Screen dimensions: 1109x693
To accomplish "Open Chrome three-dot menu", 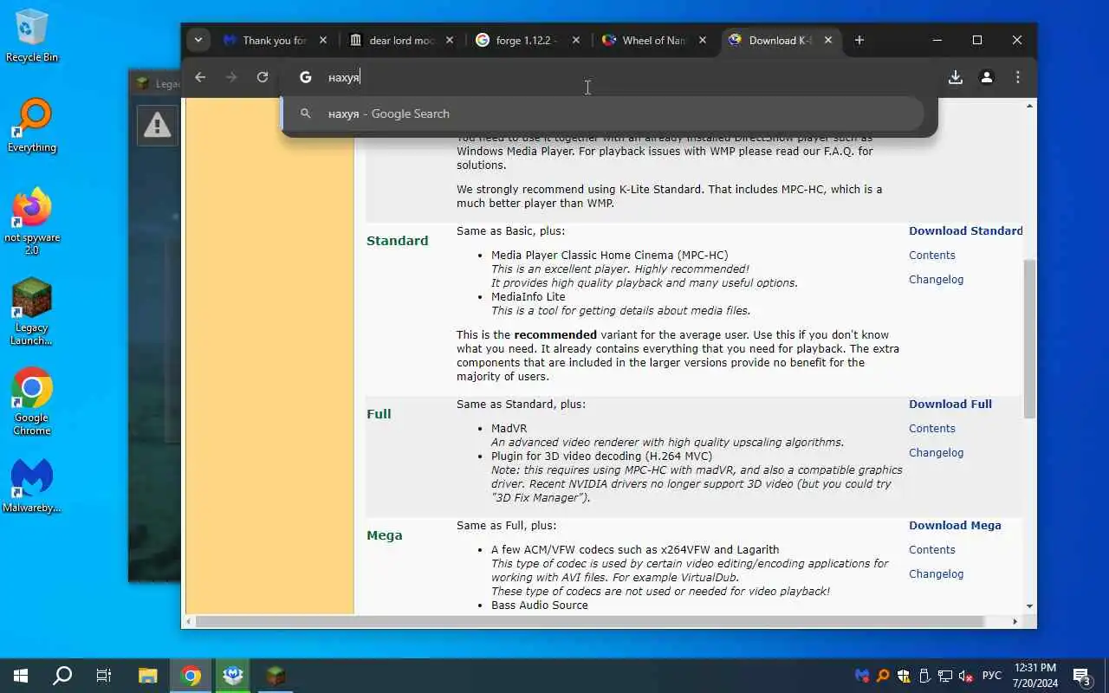I will [x=1018, y=77].
